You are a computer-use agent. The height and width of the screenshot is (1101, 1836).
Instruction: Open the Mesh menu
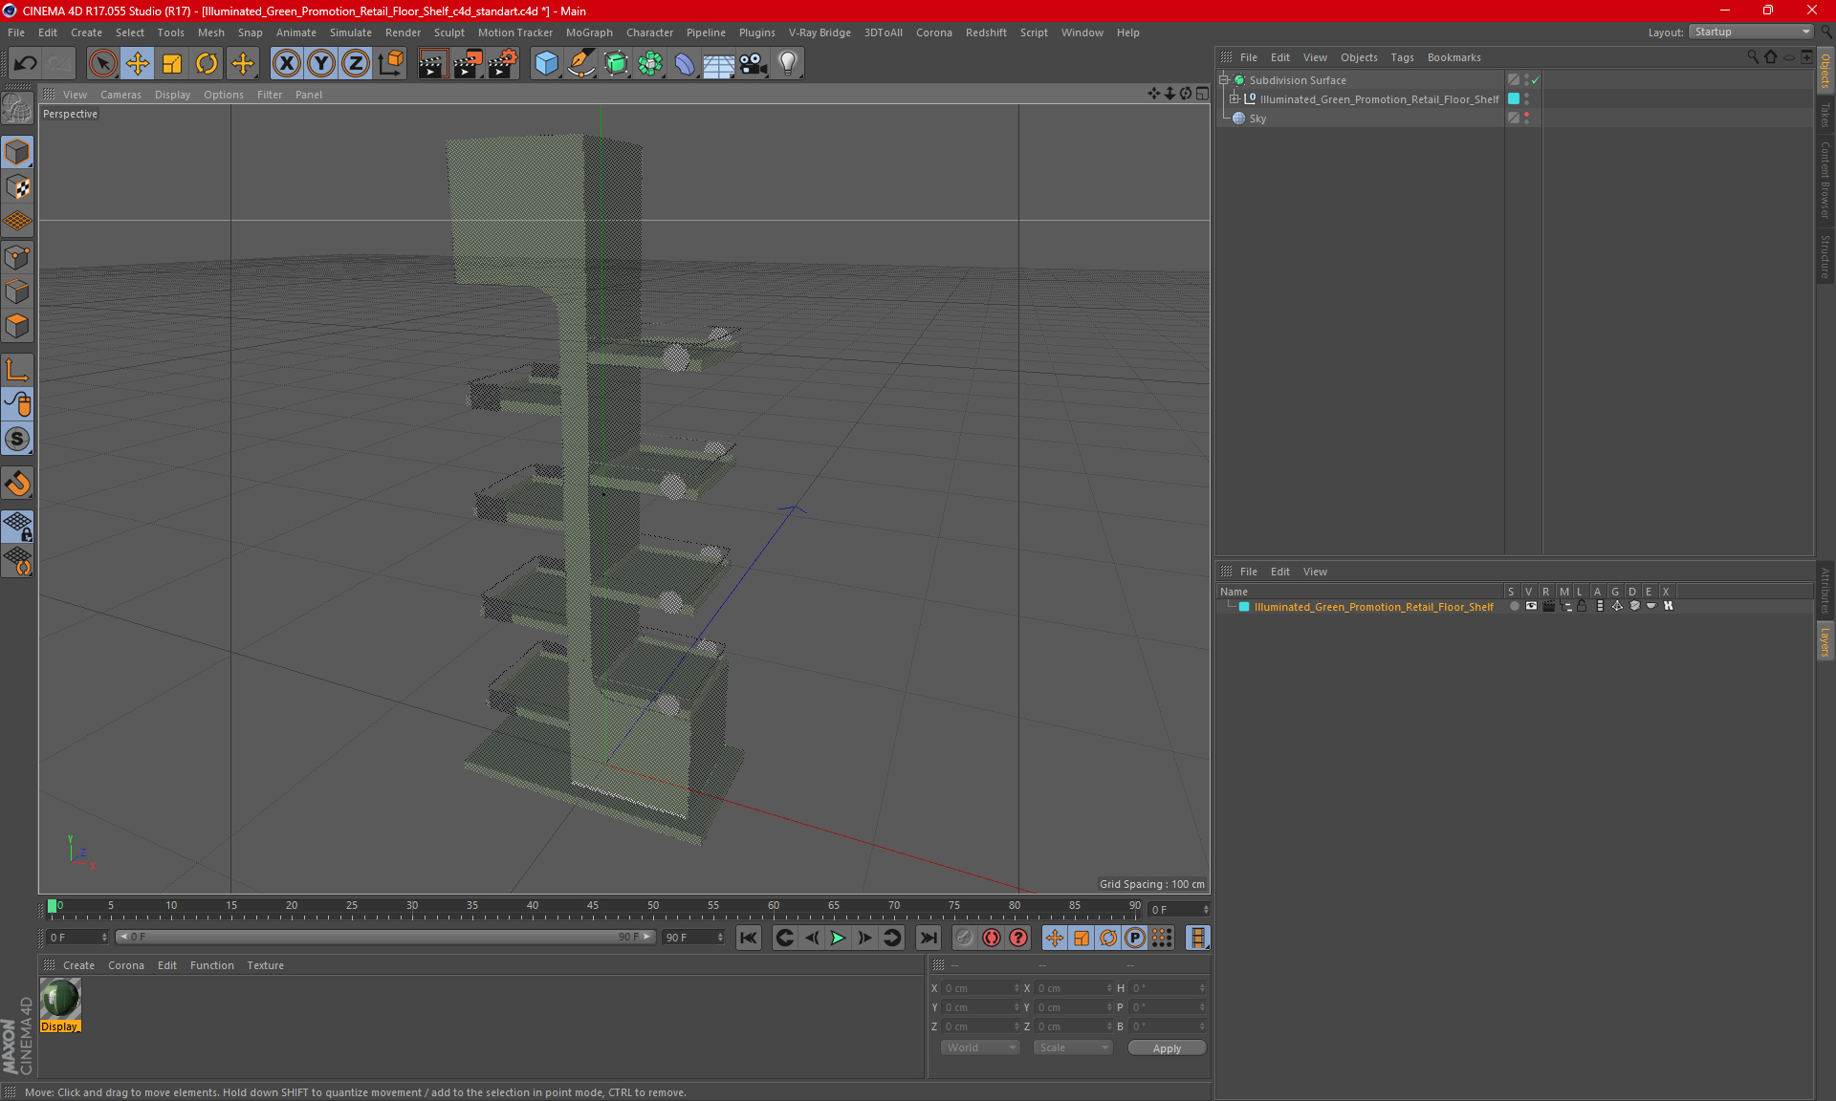tap(210, 32)
